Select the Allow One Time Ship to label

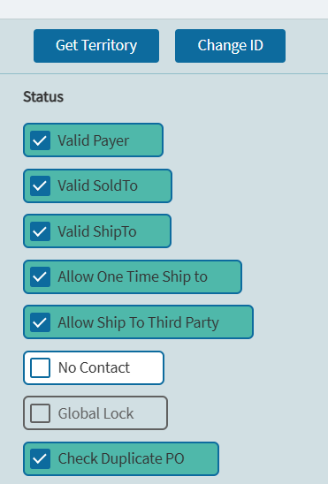[x=133, y=276]
